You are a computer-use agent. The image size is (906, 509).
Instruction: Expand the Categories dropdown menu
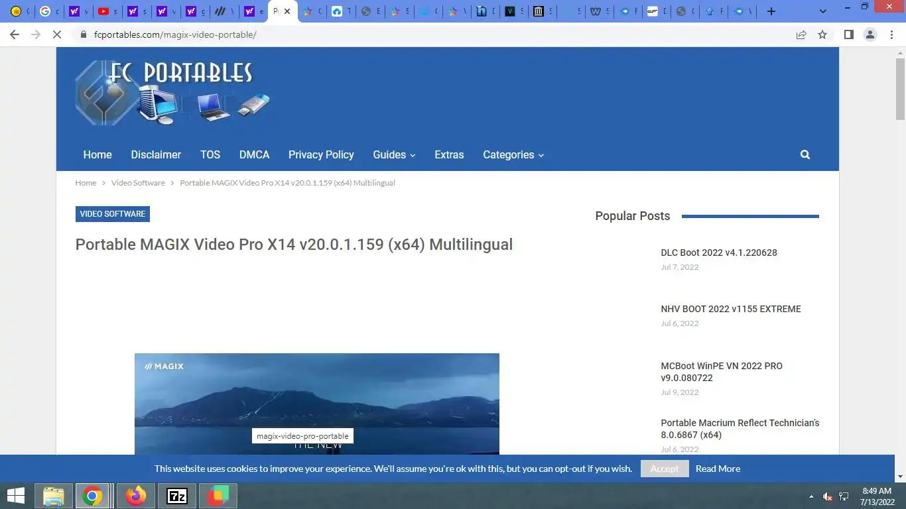tap(513, 154)
